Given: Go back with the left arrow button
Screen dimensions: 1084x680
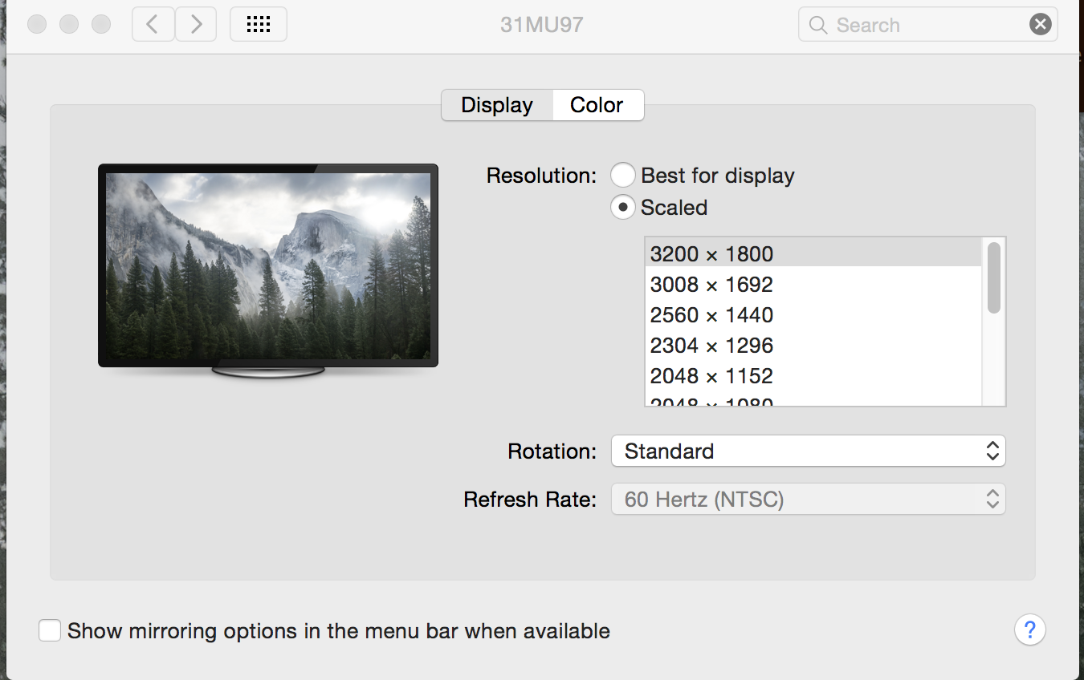Looking at the screenshot, I should [x=153, y=25].
